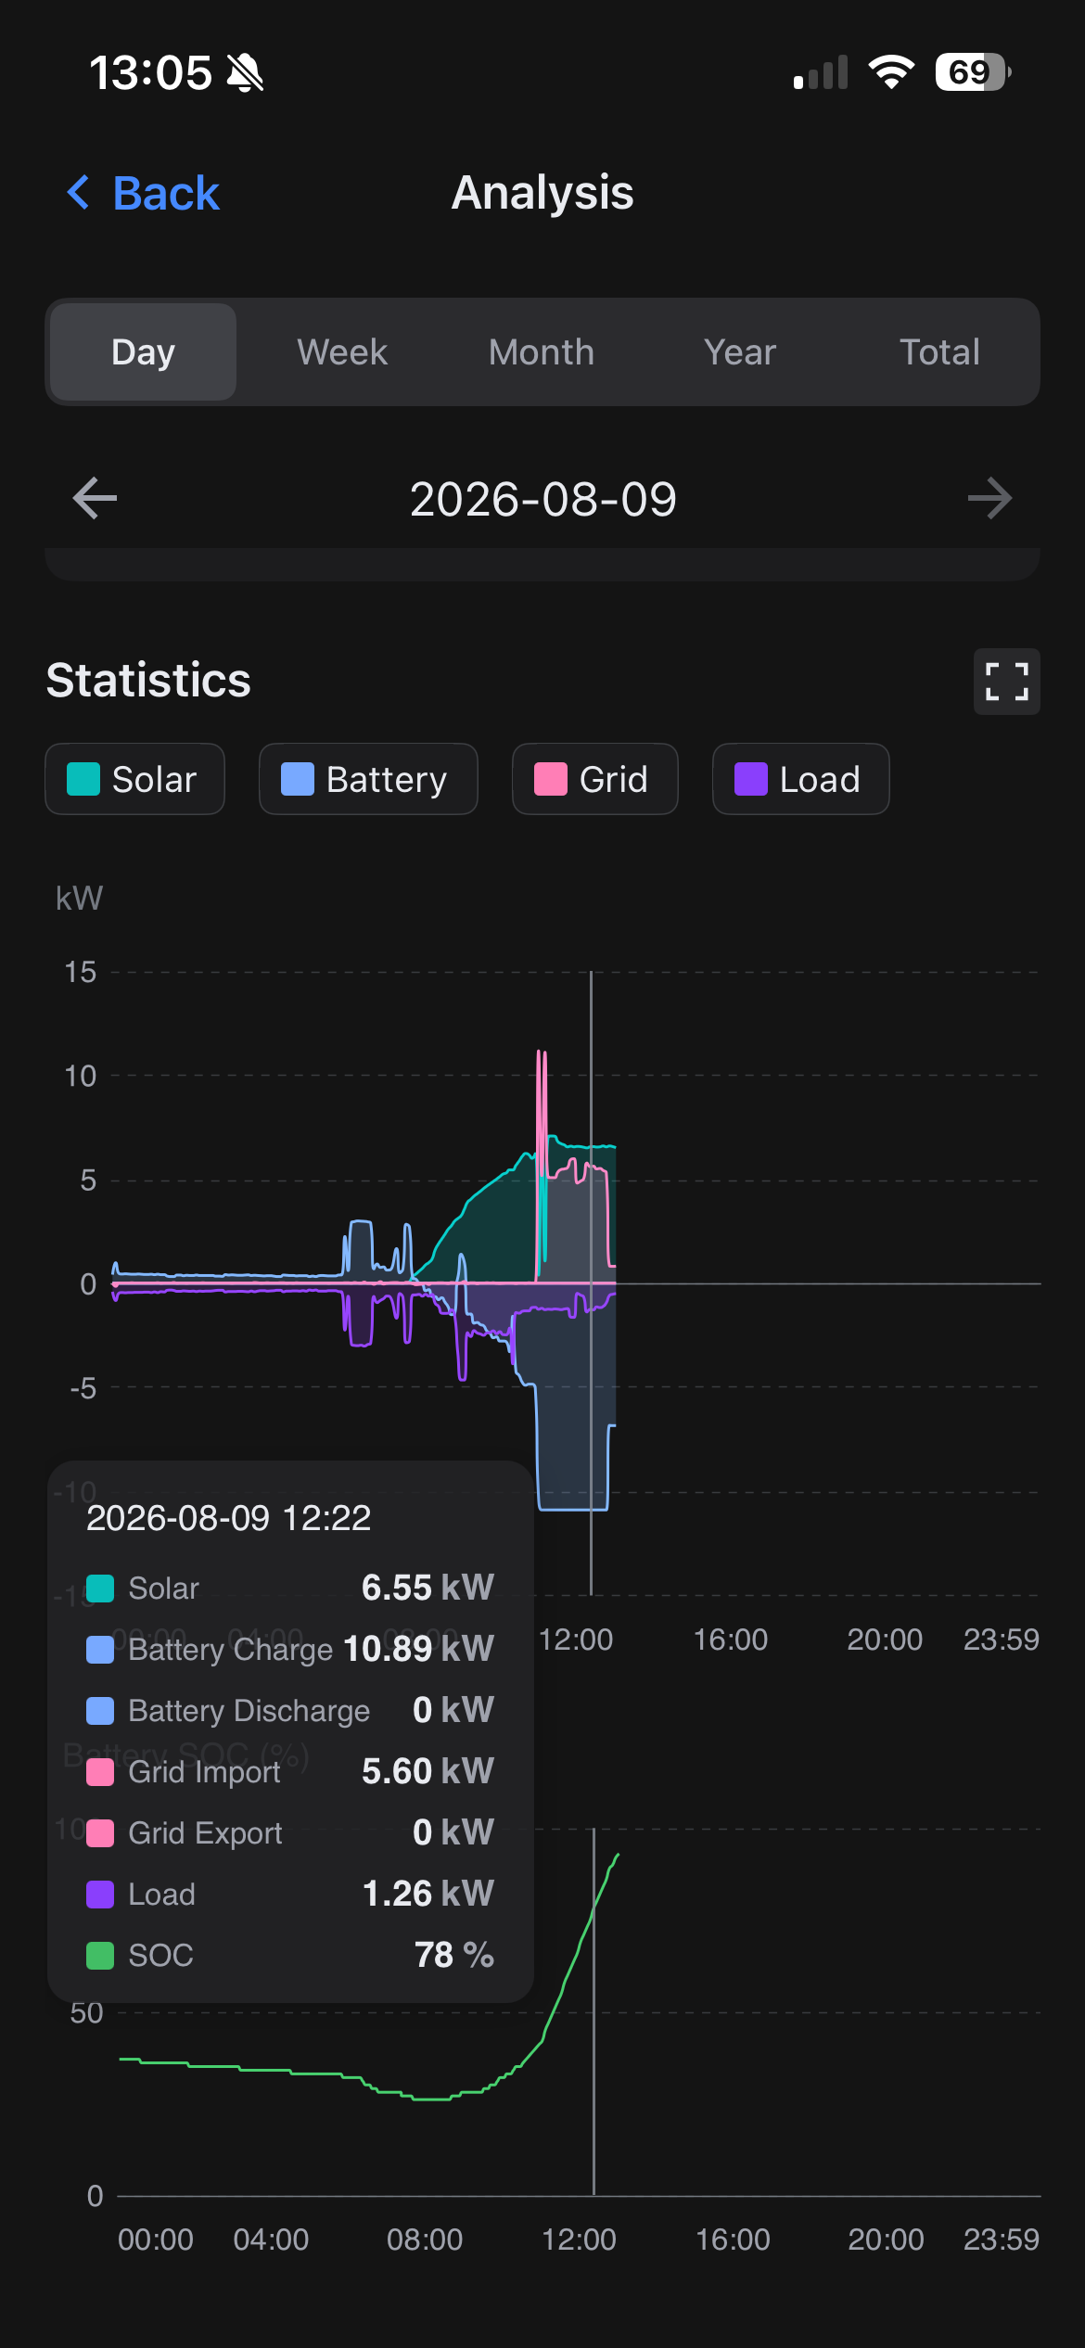Toggle the Solar series in legend
1085x2348 pixels.
134,779
